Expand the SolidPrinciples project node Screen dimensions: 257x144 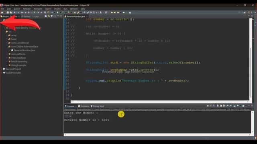(2, 73)
